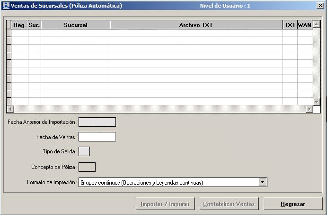327x215 pixels.
Task: Click the Regresar button
Action: point(292,204)
